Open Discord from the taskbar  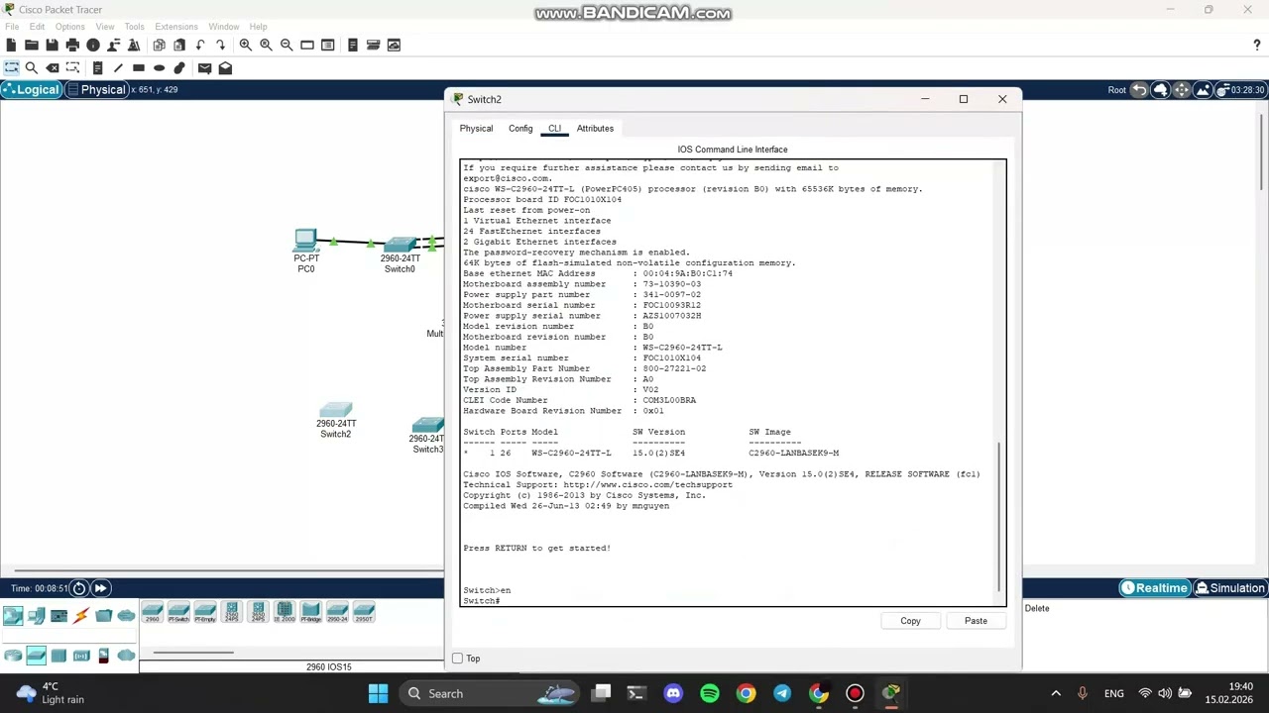pyautogui.click(x=673, y=693)
